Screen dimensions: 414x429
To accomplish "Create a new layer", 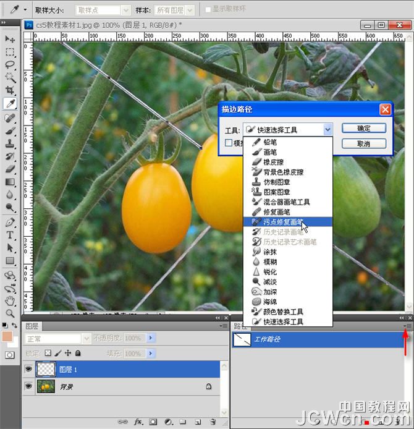I will click(198, 422).
